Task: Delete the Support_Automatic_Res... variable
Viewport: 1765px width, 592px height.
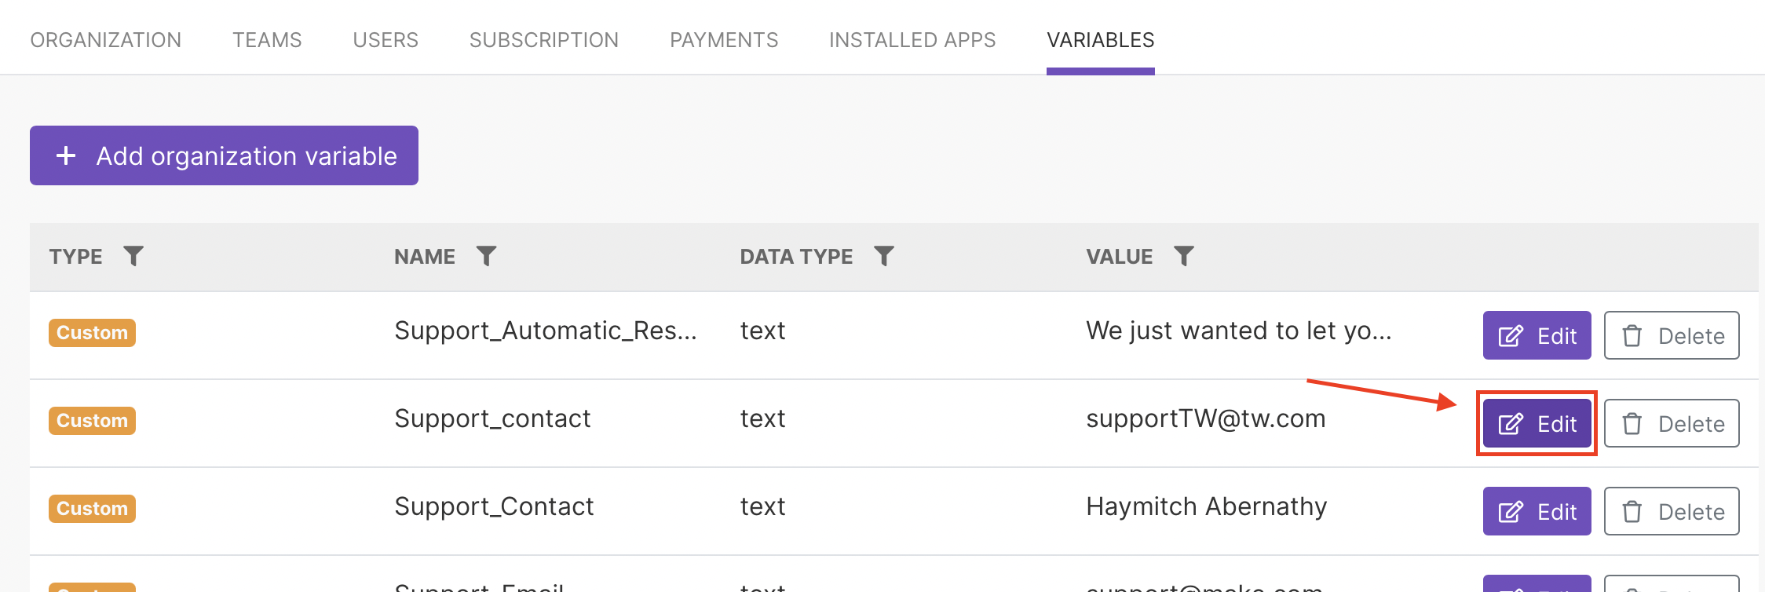Action: 1672,335
